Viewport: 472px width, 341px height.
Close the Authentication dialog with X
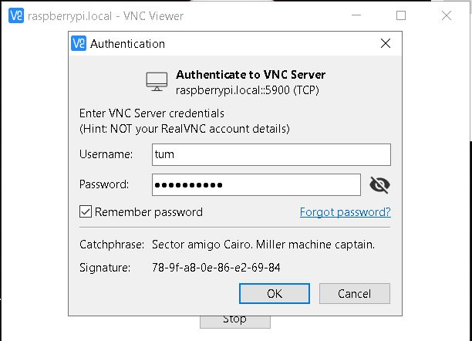386,44
